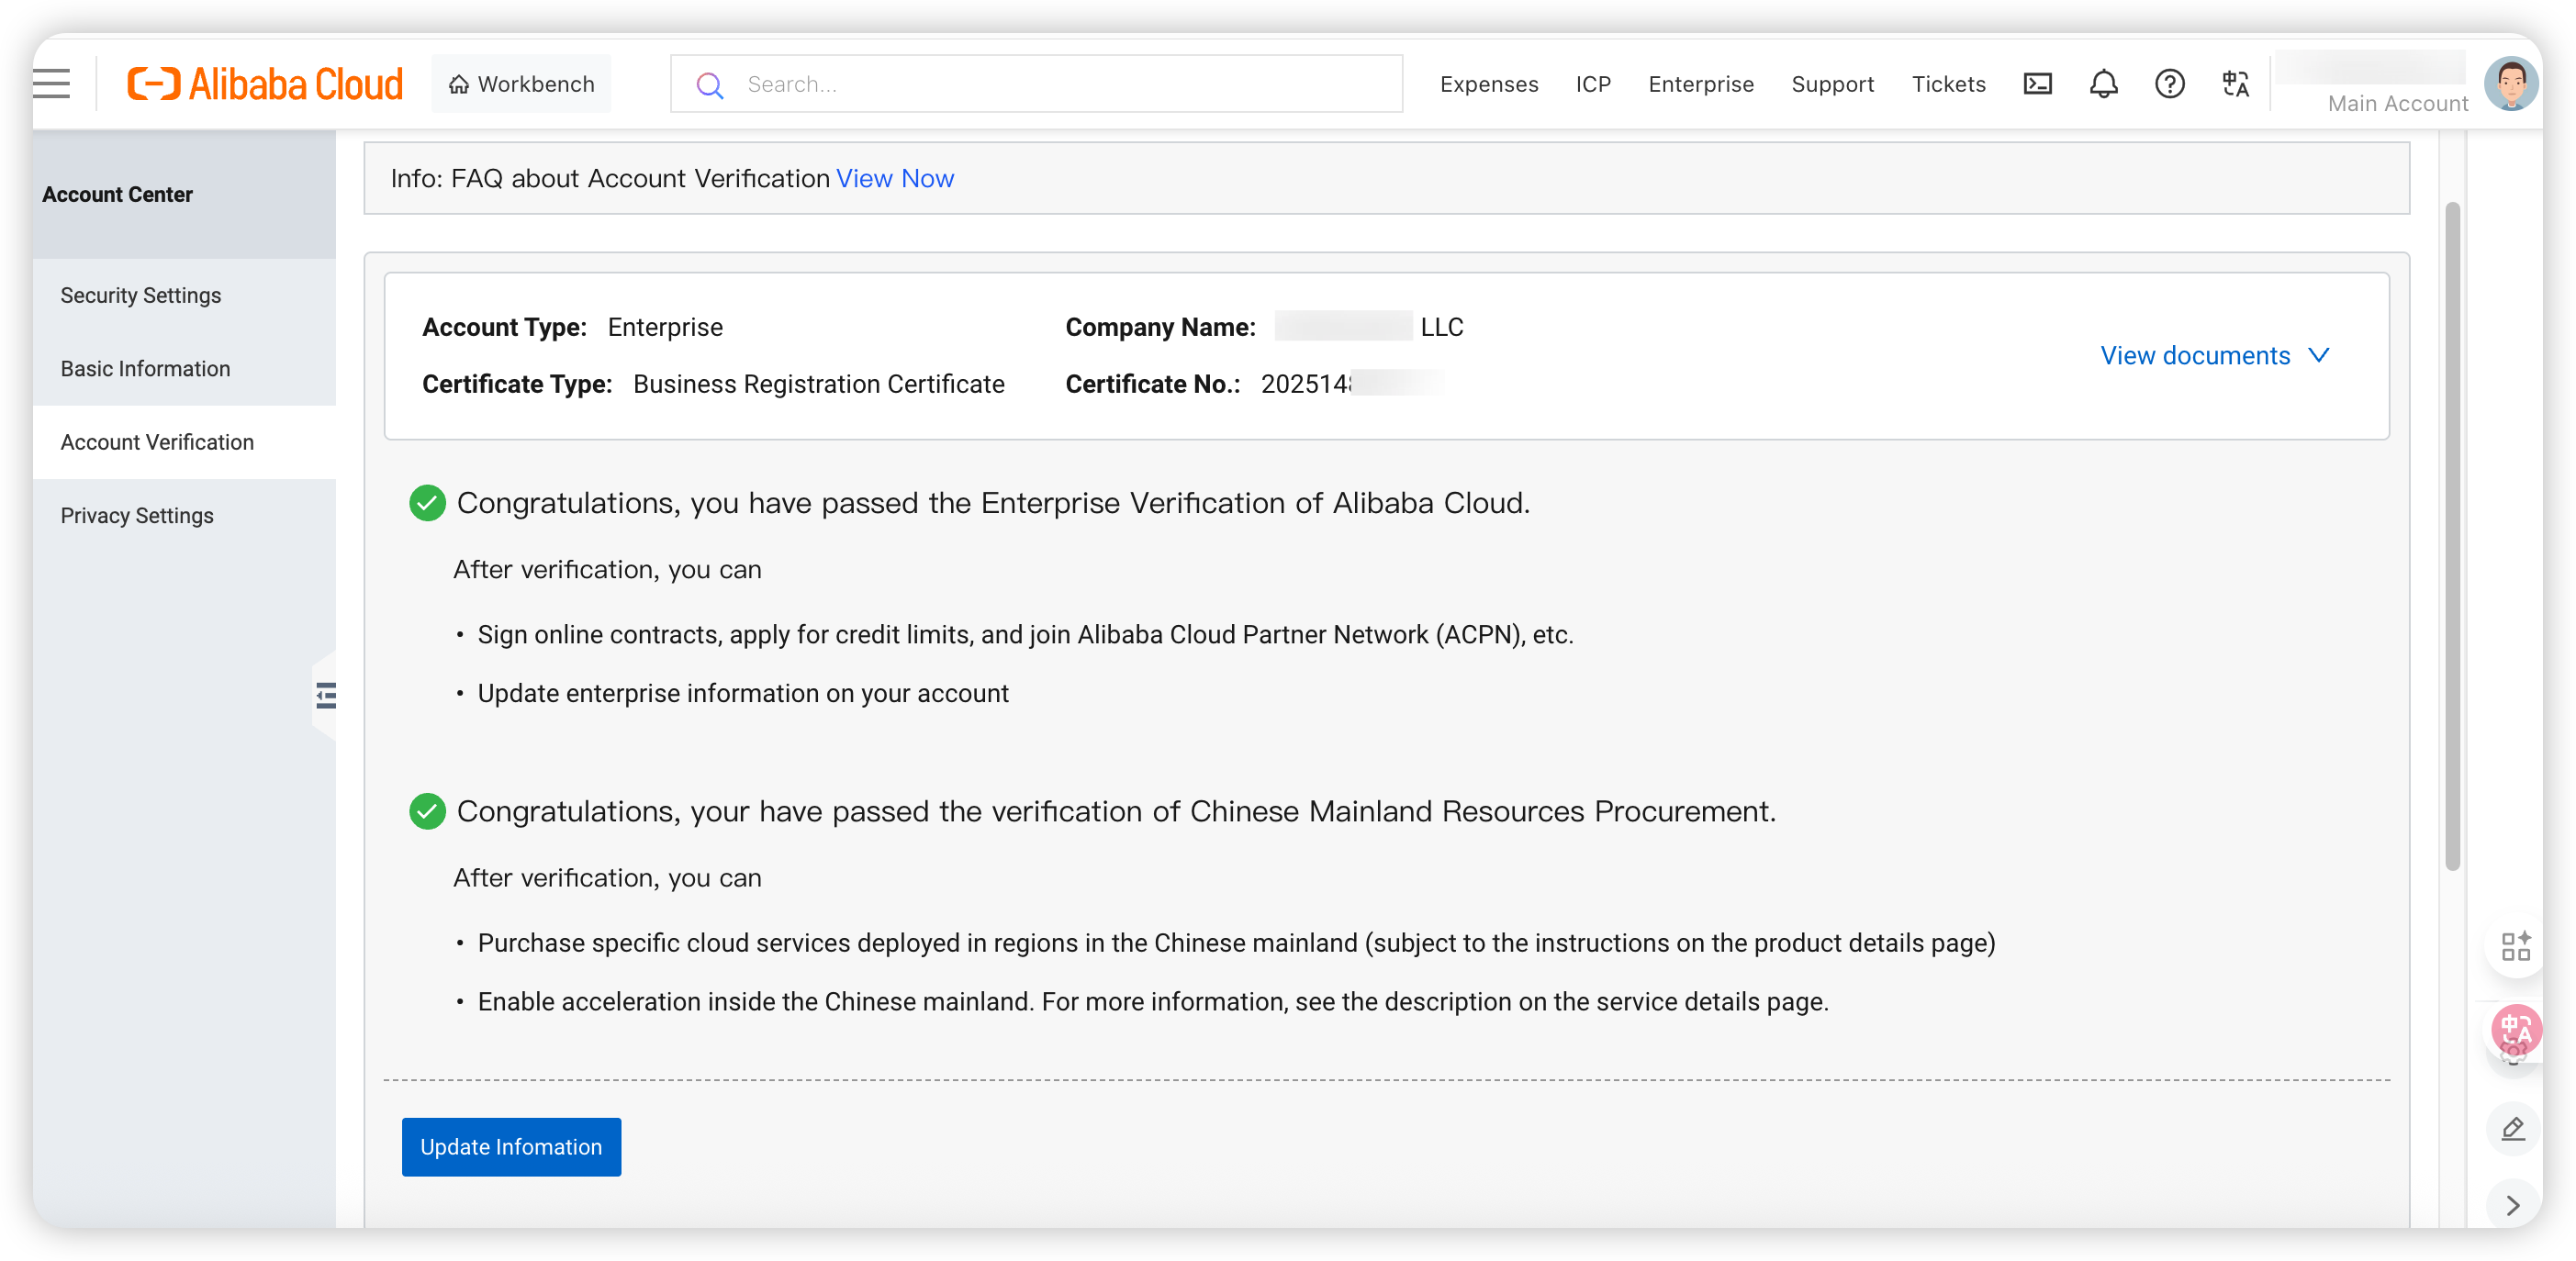This screenshot has height=1261, width=2576.
Task: Open the Main Account menu
Action: (x=2396, y=103)
